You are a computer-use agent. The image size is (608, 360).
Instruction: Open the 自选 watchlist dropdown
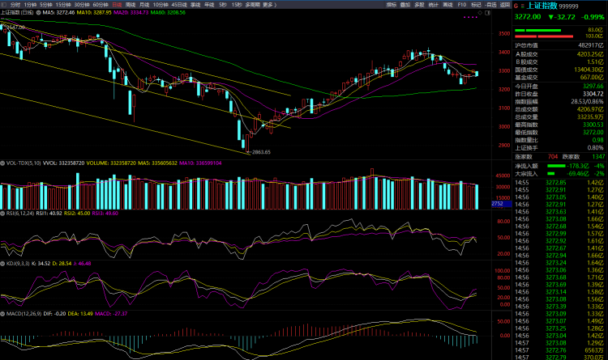[x=490, y=5]
